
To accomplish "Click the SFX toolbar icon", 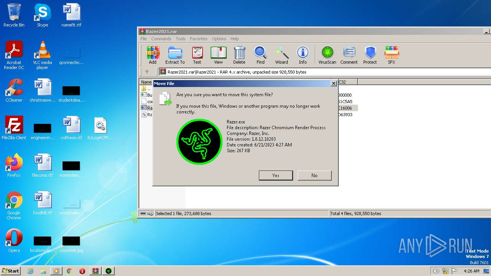I will pyautogui.click(x=391, y=55).
